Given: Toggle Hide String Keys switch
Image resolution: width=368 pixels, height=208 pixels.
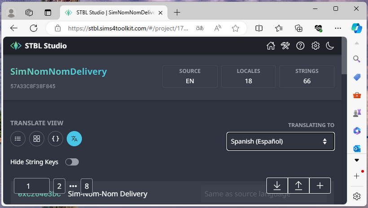Looking at the screenshot, I should pos(72,162).
